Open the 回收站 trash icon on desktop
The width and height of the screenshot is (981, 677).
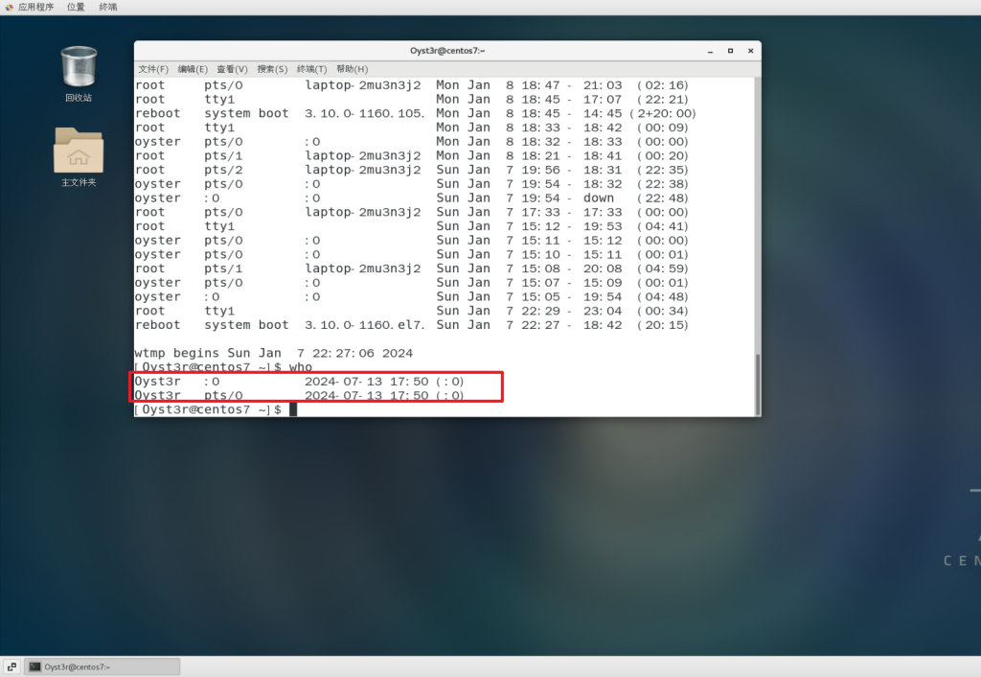coord(79,68)
